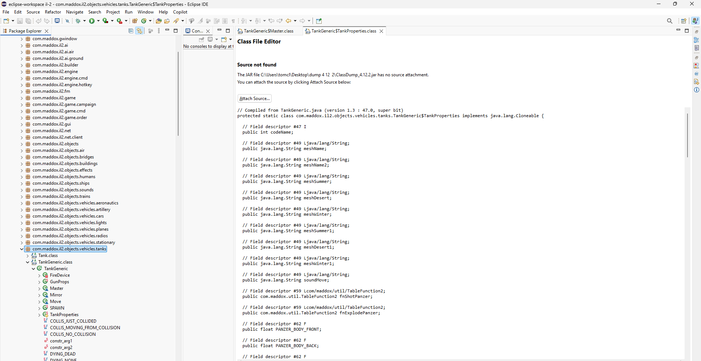Click the Package Explorer vertical scrollbar
This screenshot has height=361, width=701.
coord(178,93)
